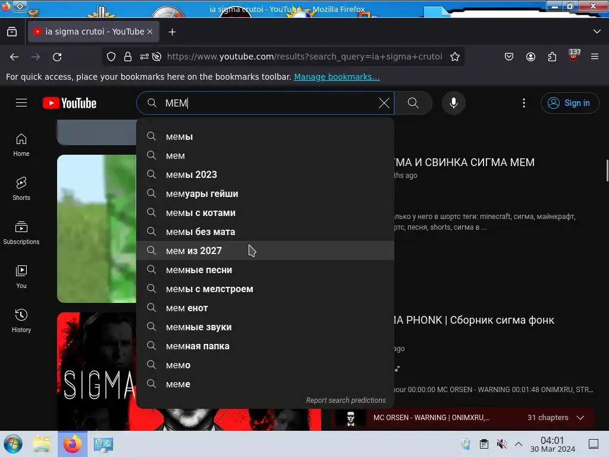Open a new tab with plus
The image size is (609, 457).
(172, 32)
